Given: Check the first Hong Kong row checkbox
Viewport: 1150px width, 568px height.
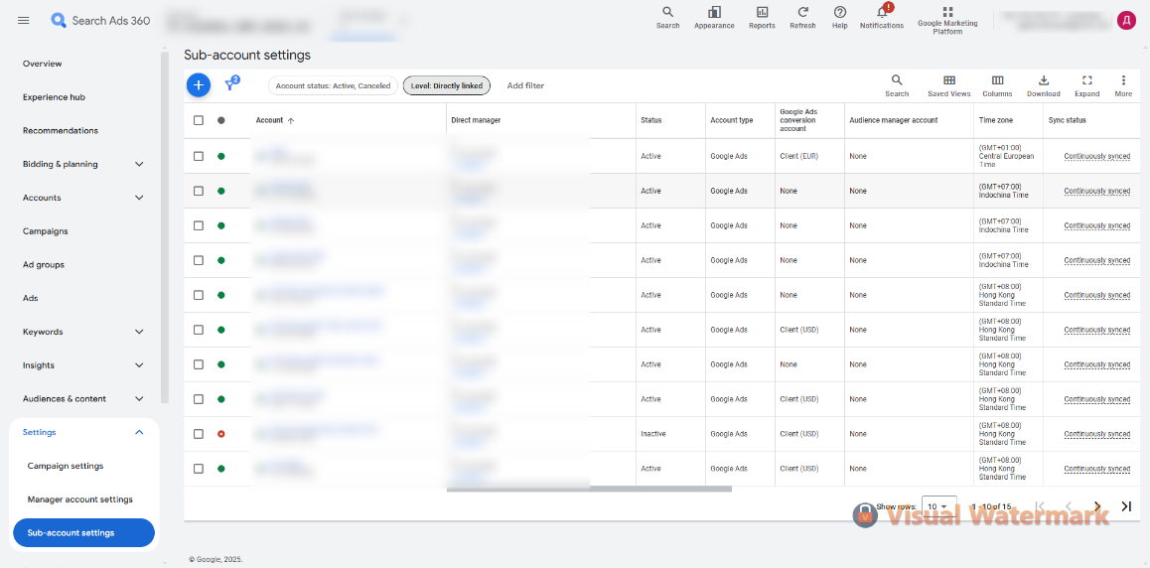Looking at the screenshot, I should point(198,295).
